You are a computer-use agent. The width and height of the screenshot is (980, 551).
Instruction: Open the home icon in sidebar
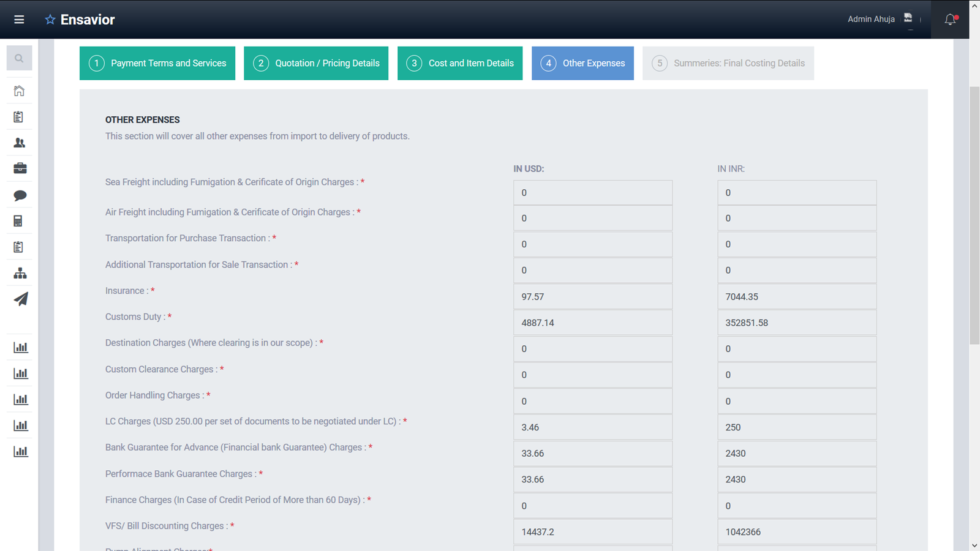pos(20,91)
